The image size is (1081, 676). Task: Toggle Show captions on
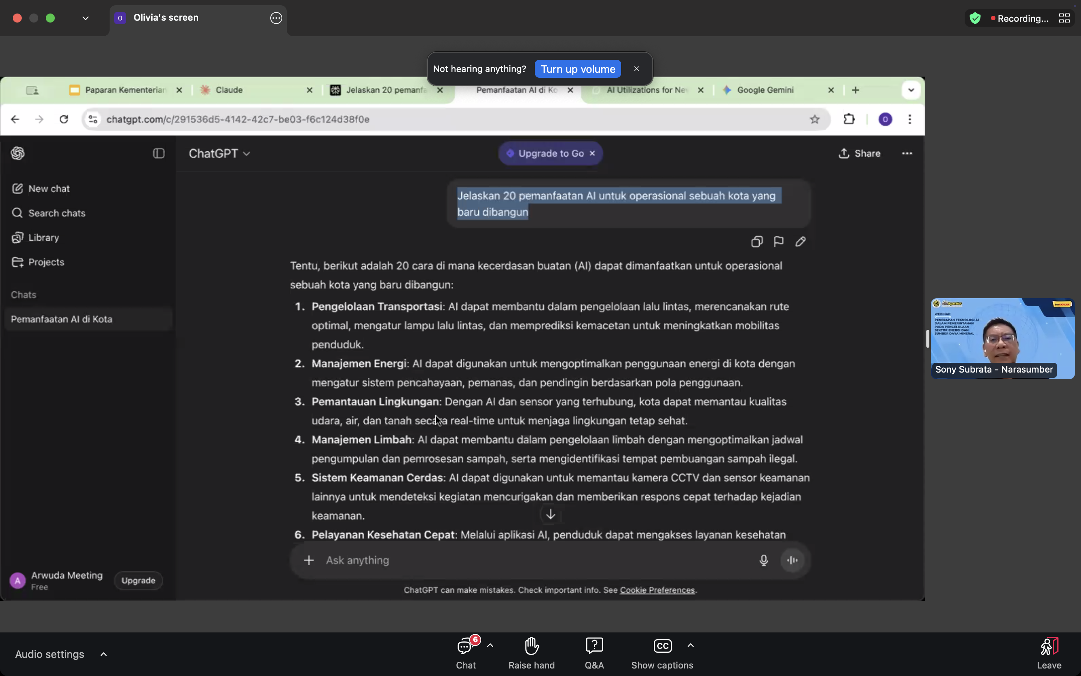[x=662, y=653]
